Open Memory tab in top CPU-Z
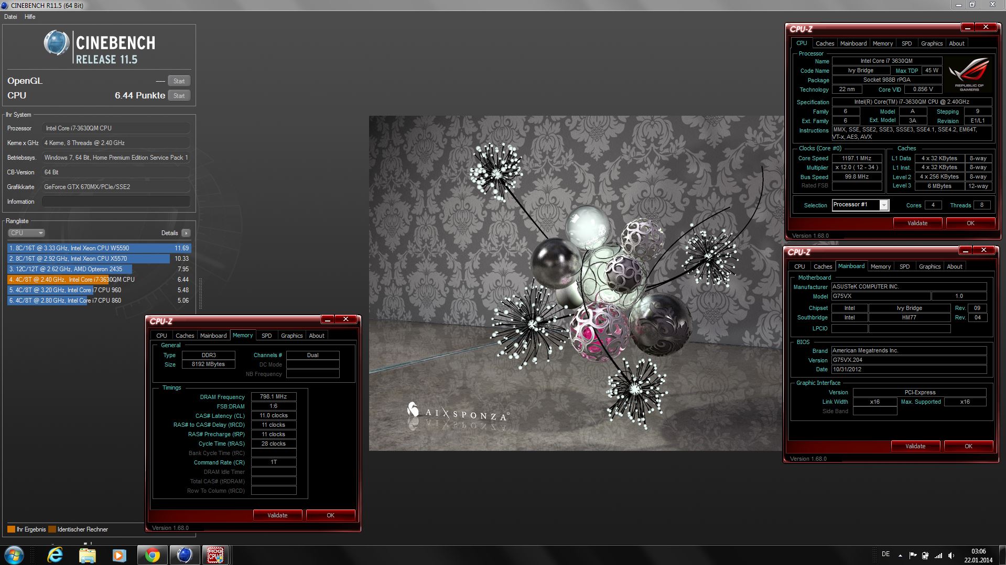Viewport: 1006px width, 565px height. point(883,43)
